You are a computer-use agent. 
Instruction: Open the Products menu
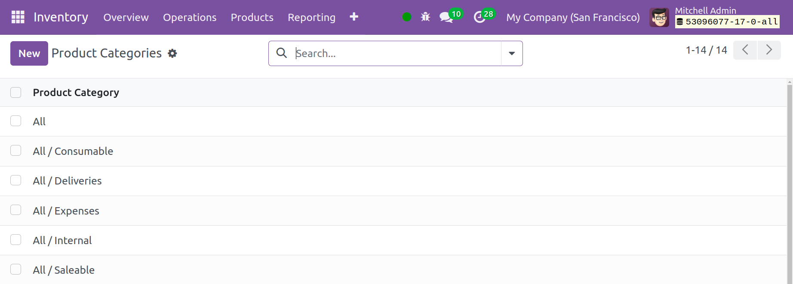252,18
